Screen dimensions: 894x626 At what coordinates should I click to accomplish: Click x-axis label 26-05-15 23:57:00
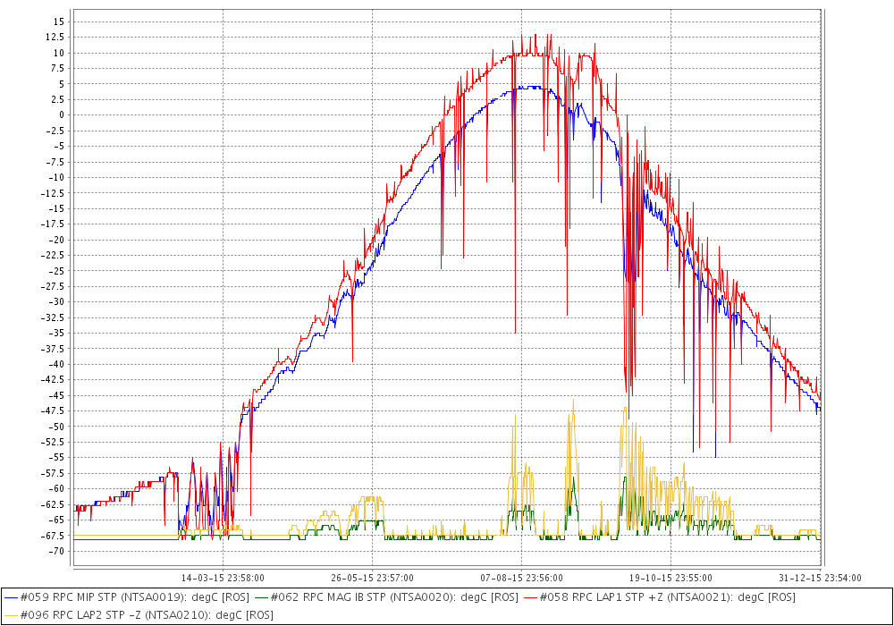tap(372, 578)
